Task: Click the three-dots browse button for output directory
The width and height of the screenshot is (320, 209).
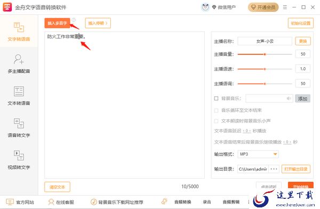Action: (274, 169)
